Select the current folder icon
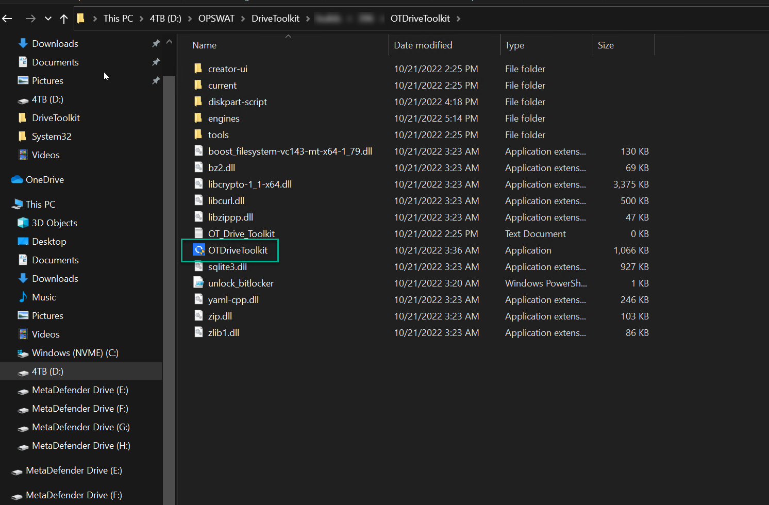The height and width of the screenshot is (505, 769). tap(198, 85)
